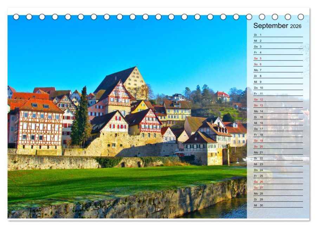Select the date row Mi 2
This screenshot has width=317, height=228.
pyautogui.click(x=278, y=41)
